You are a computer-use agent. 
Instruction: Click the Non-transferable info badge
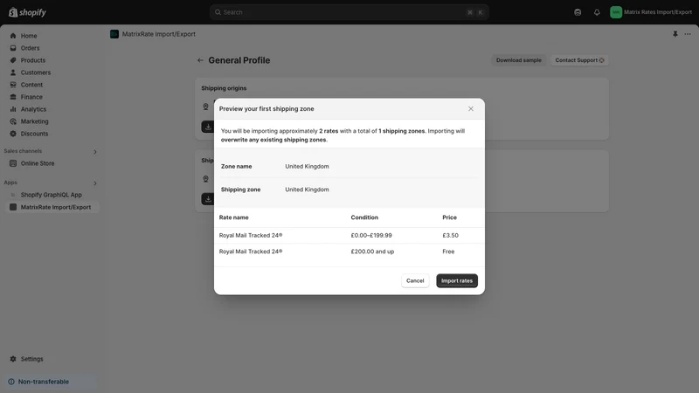coord(52,382)
